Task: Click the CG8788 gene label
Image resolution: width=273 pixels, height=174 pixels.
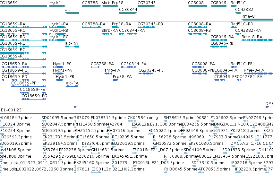Action: (90, 3)
